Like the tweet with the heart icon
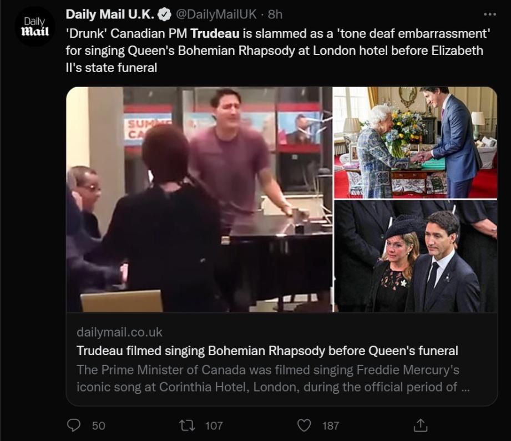The width and height of the screenshot is (511, 441). (303, 425)
